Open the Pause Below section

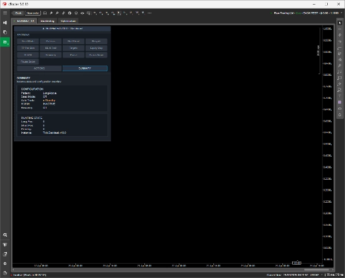tap(28, 61)
